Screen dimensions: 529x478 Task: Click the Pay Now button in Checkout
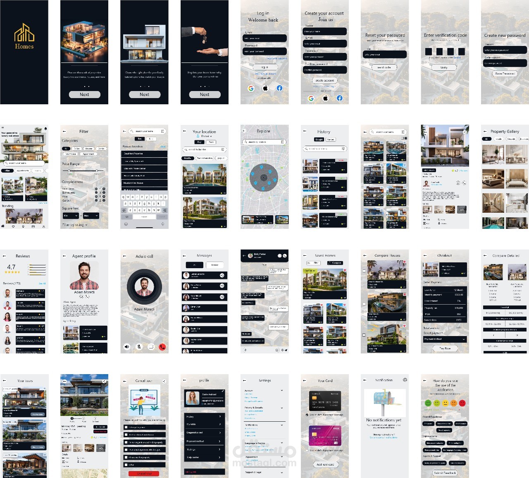[445, 348]
